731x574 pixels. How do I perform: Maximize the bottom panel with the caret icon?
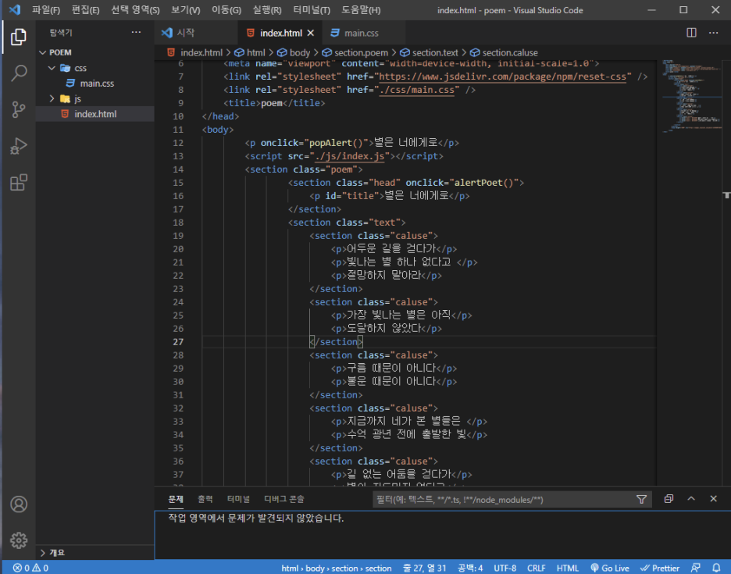(691, 498)
